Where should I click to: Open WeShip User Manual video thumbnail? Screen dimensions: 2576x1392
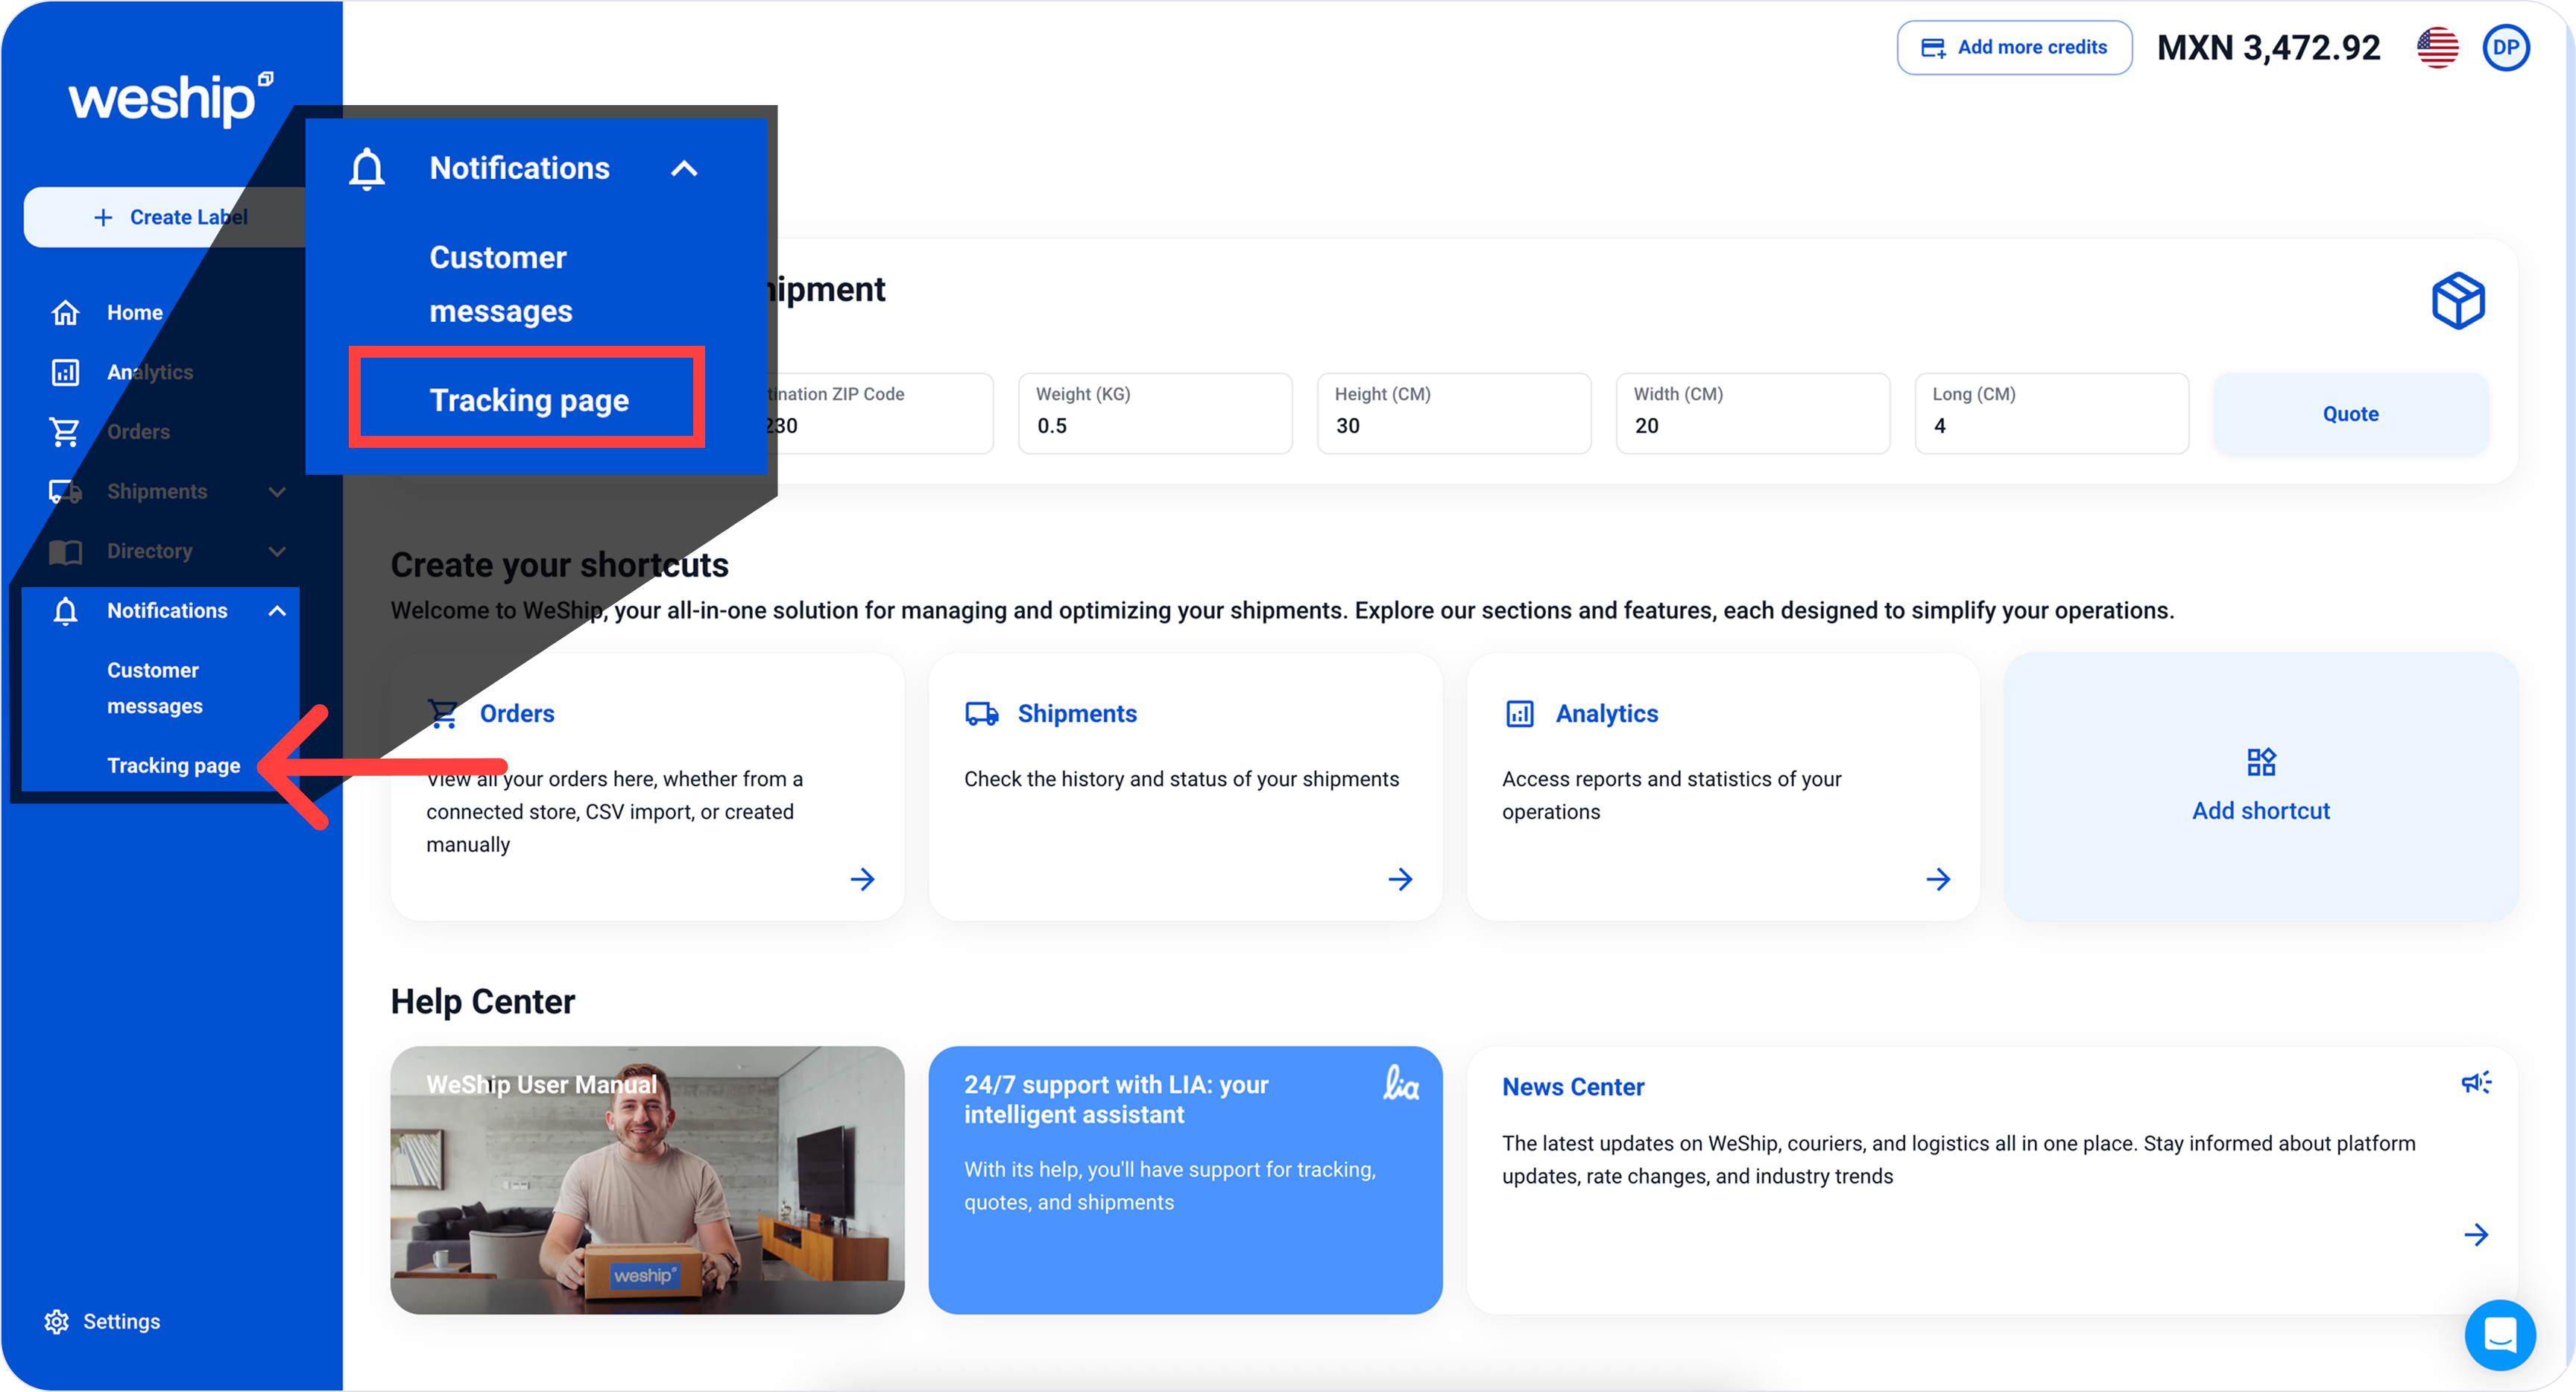647,1180
